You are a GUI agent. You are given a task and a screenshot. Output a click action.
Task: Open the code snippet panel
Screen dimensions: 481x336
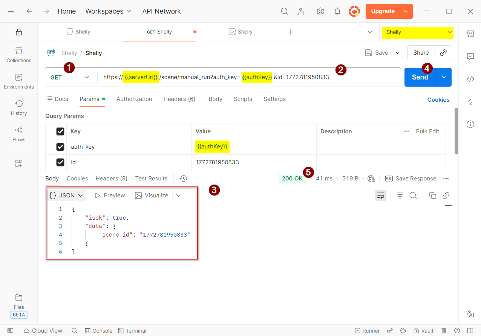coord(470,79)
